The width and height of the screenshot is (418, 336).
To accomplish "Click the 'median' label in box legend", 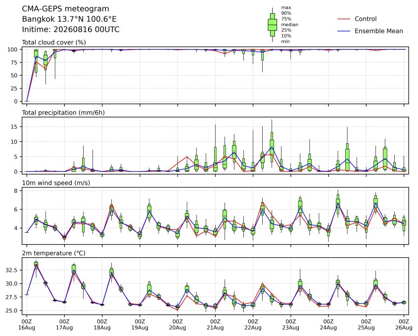I will point(289,25).
